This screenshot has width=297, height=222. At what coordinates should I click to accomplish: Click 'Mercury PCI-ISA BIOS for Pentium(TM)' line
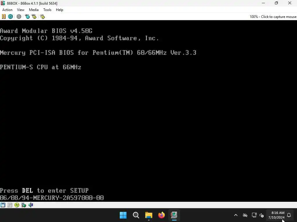click(x=98, y=53)
